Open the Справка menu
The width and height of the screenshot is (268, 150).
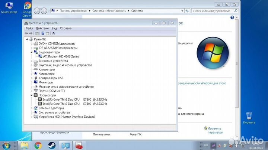66,28
